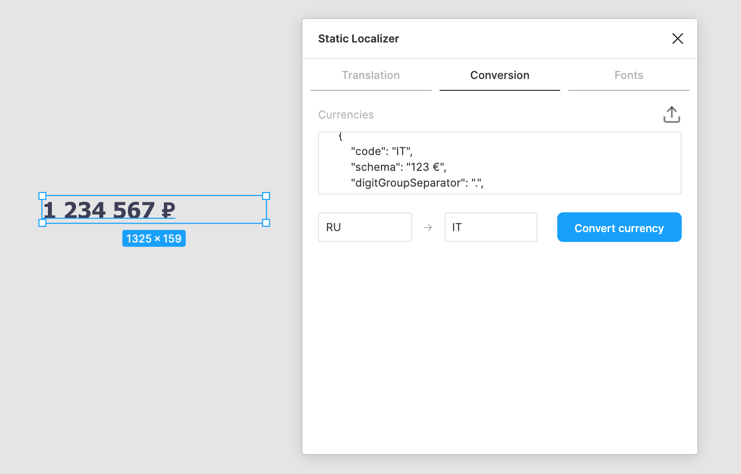Close the Static Localizer panel

pos(677,39)
